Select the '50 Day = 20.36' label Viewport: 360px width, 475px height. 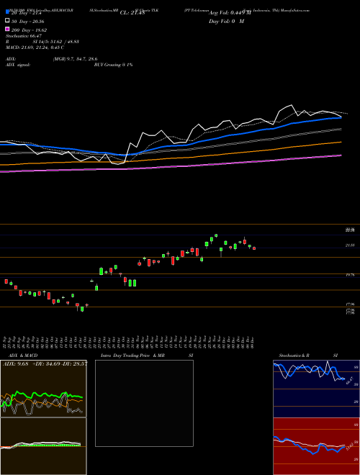click(27, 22)
